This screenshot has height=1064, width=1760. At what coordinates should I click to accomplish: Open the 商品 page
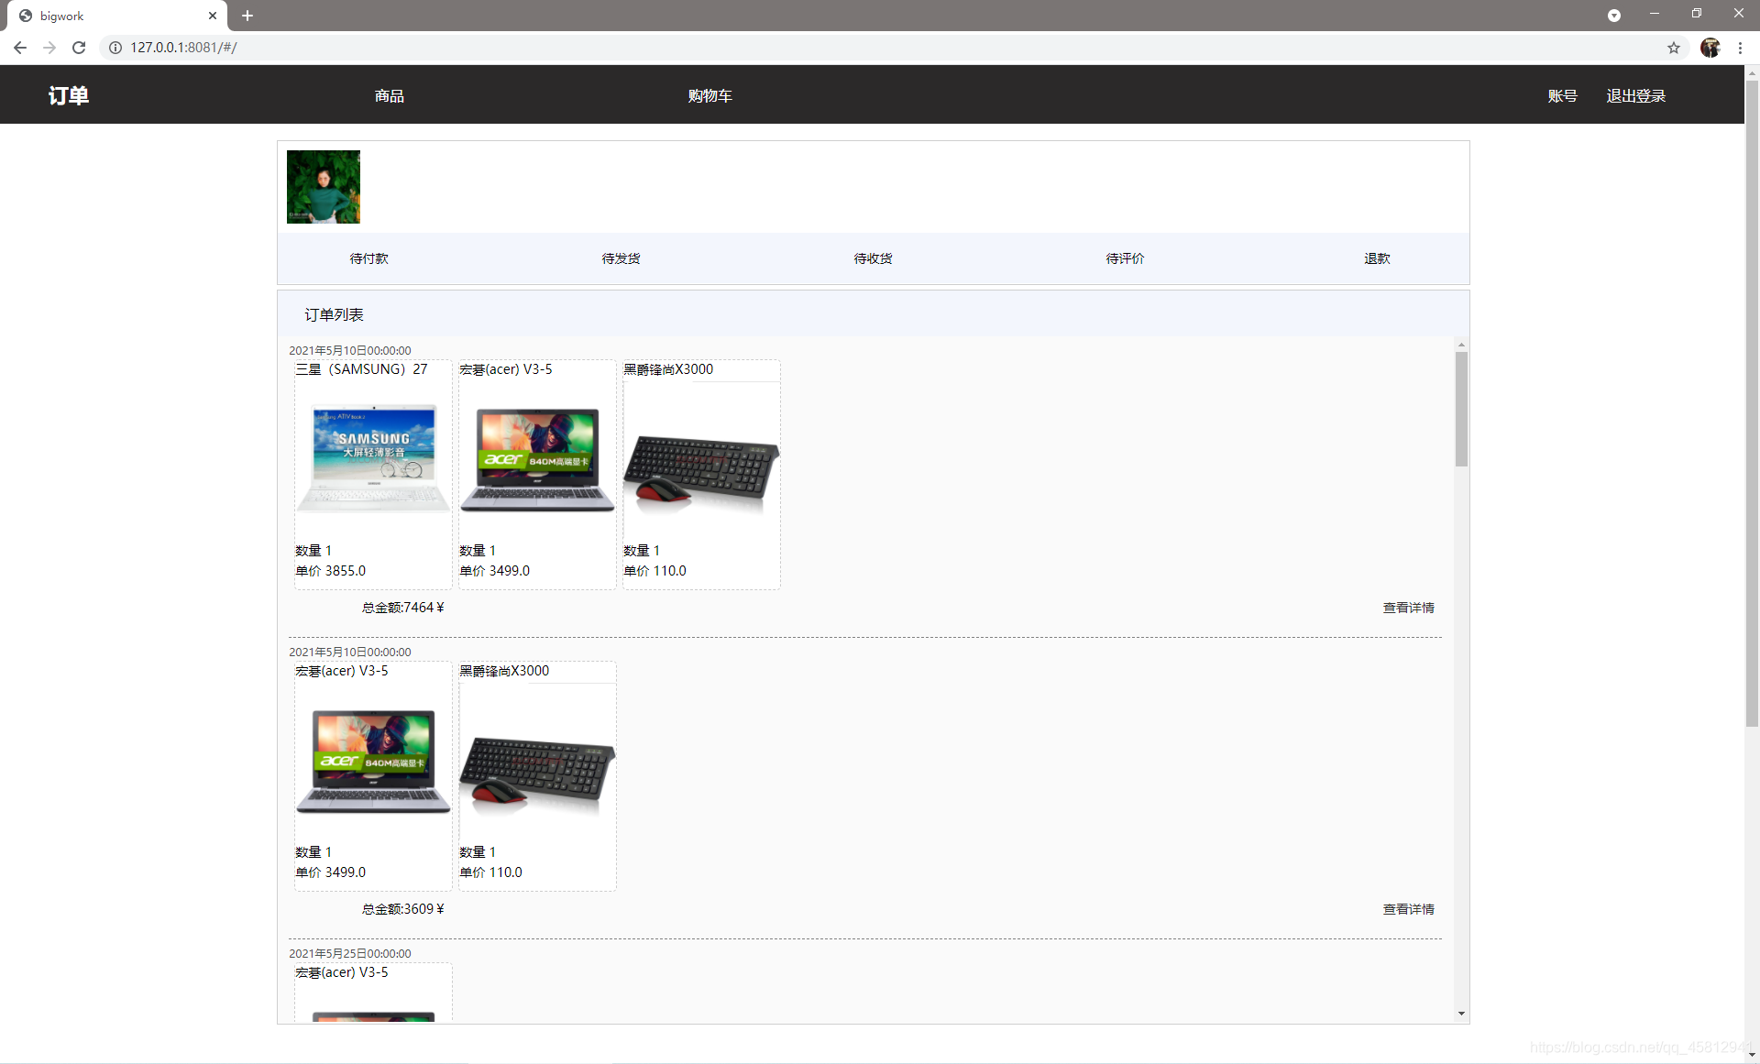point(389,95)
